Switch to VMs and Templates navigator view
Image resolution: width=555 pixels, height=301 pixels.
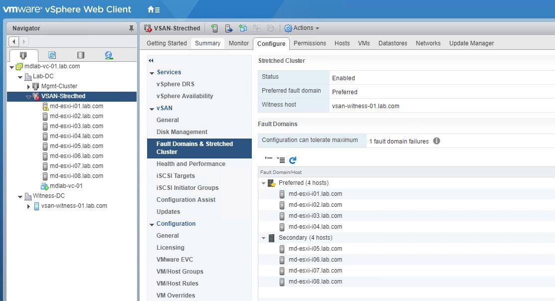[52, 55]
